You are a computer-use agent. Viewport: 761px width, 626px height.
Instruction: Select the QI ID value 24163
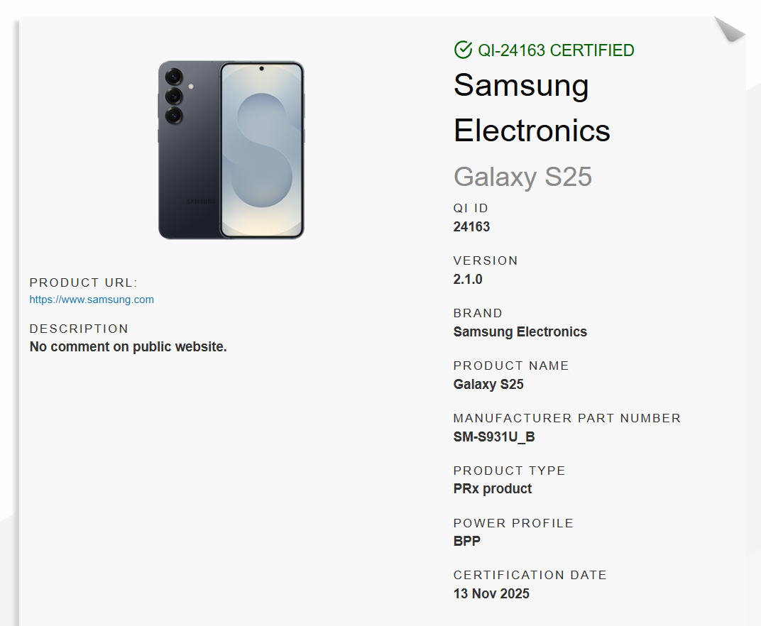click(471, 227)
